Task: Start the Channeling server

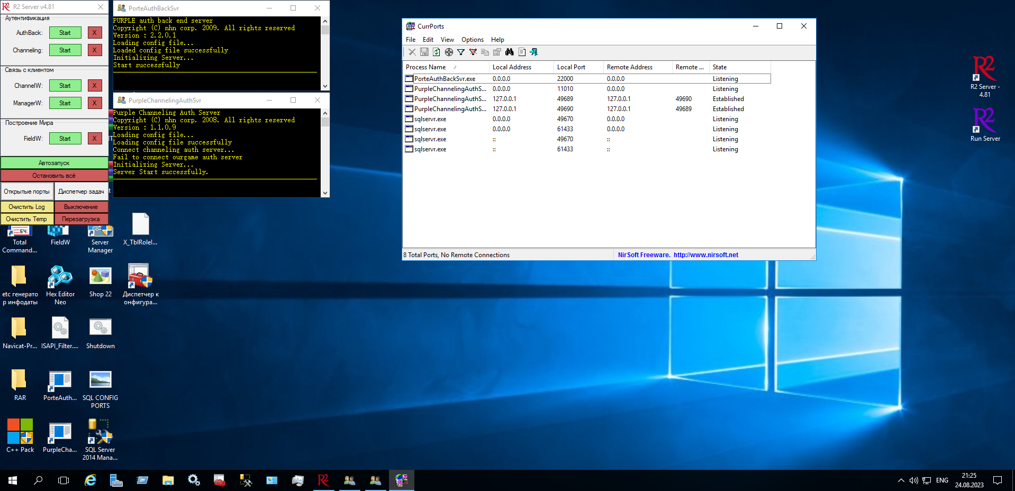Action: [x=65, y=50]
